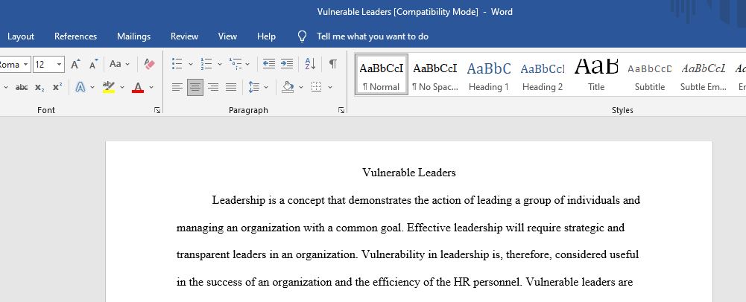746x302 pixels.
Task: Click the 'Vulnerable Leaders' document heading
Action: (x=409, y=173)
